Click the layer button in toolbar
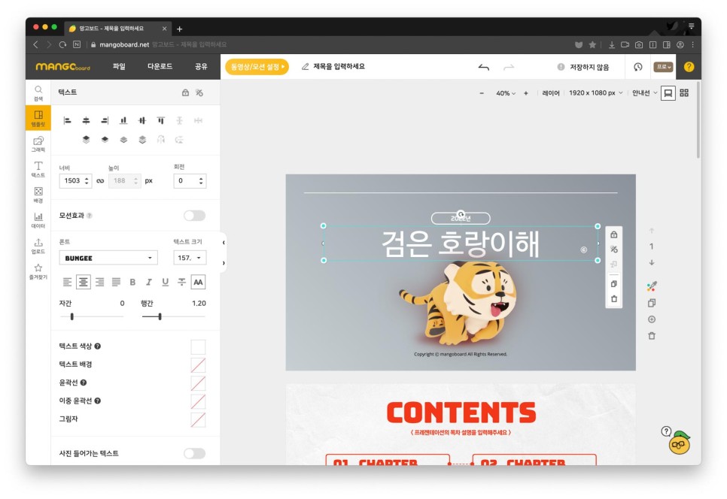Viewport: 727px width, 499px height. (x=551, y=93)
